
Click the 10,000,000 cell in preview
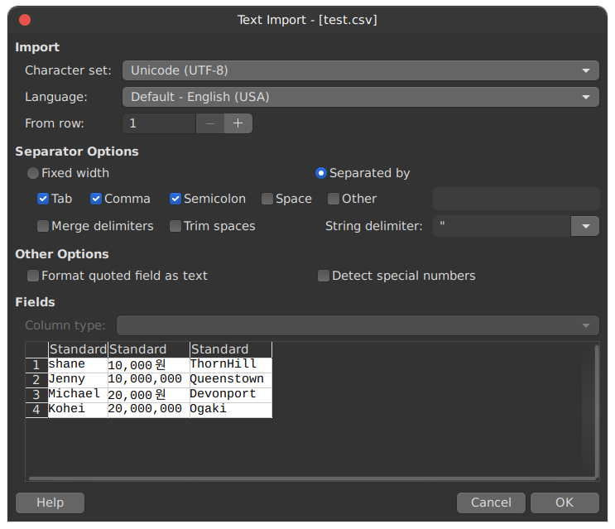tap(149, 380)
